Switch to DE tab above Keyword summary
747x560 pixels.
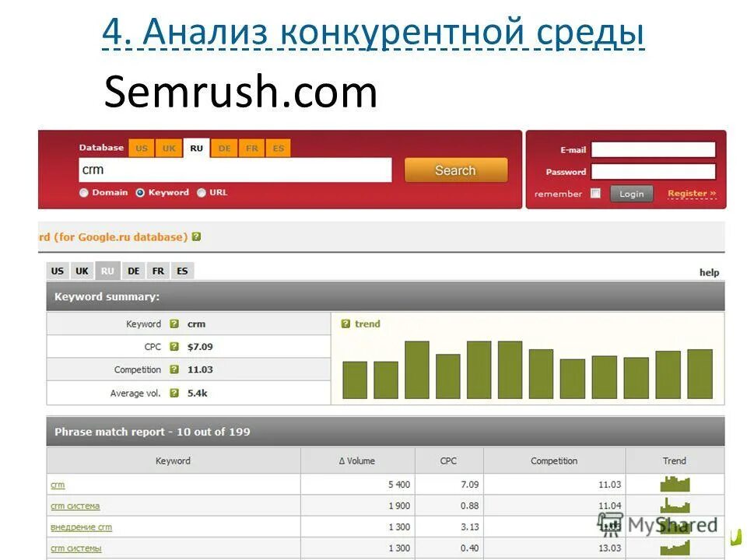[133, 271]
